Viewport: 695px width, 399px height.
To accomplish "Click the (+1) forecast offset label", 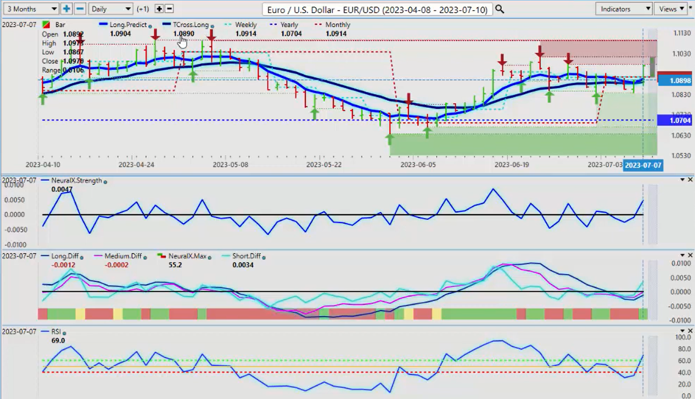I will tap(143, 9).
